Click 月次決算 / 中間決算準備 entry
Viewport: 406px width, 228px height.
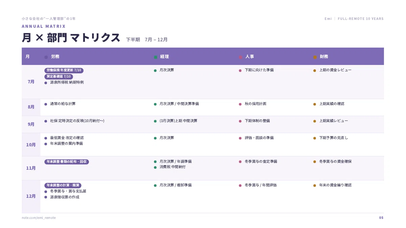point(179,104)
